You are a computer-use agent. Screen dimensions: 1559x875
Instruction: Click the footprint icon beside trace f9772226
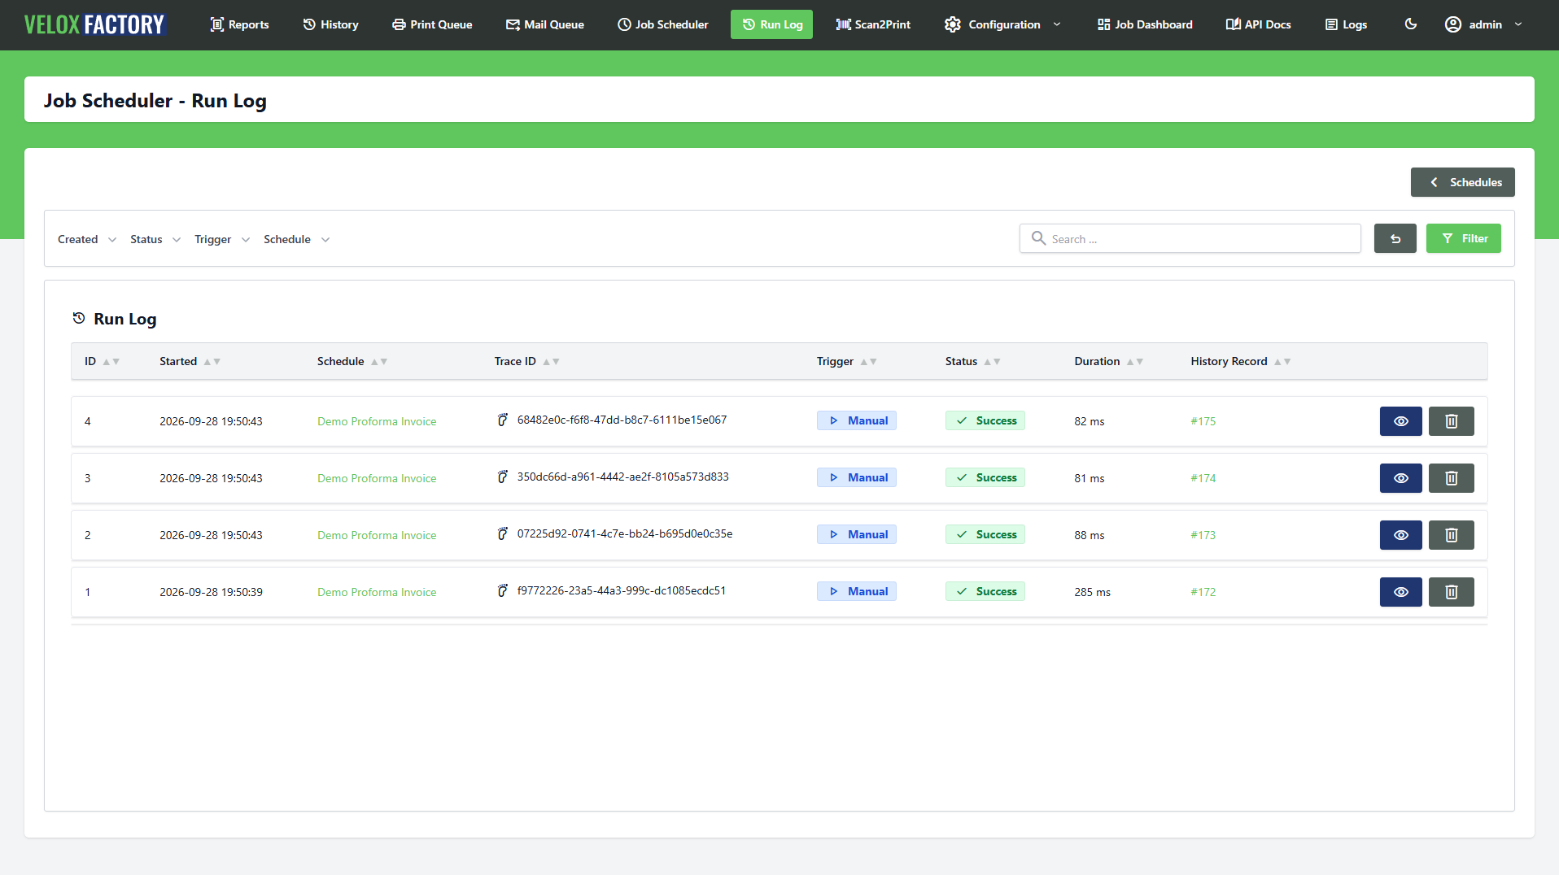pyautogui.click(x=503, y=590)
